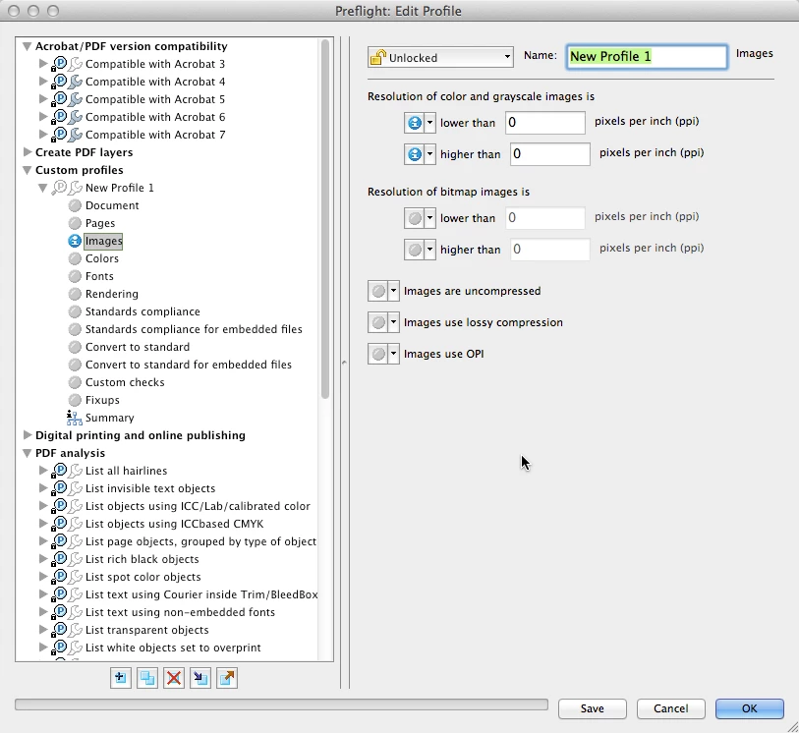Screen dimensions: 799x733
Task: Click color images lower than ppi field
Action: [545, 123]
